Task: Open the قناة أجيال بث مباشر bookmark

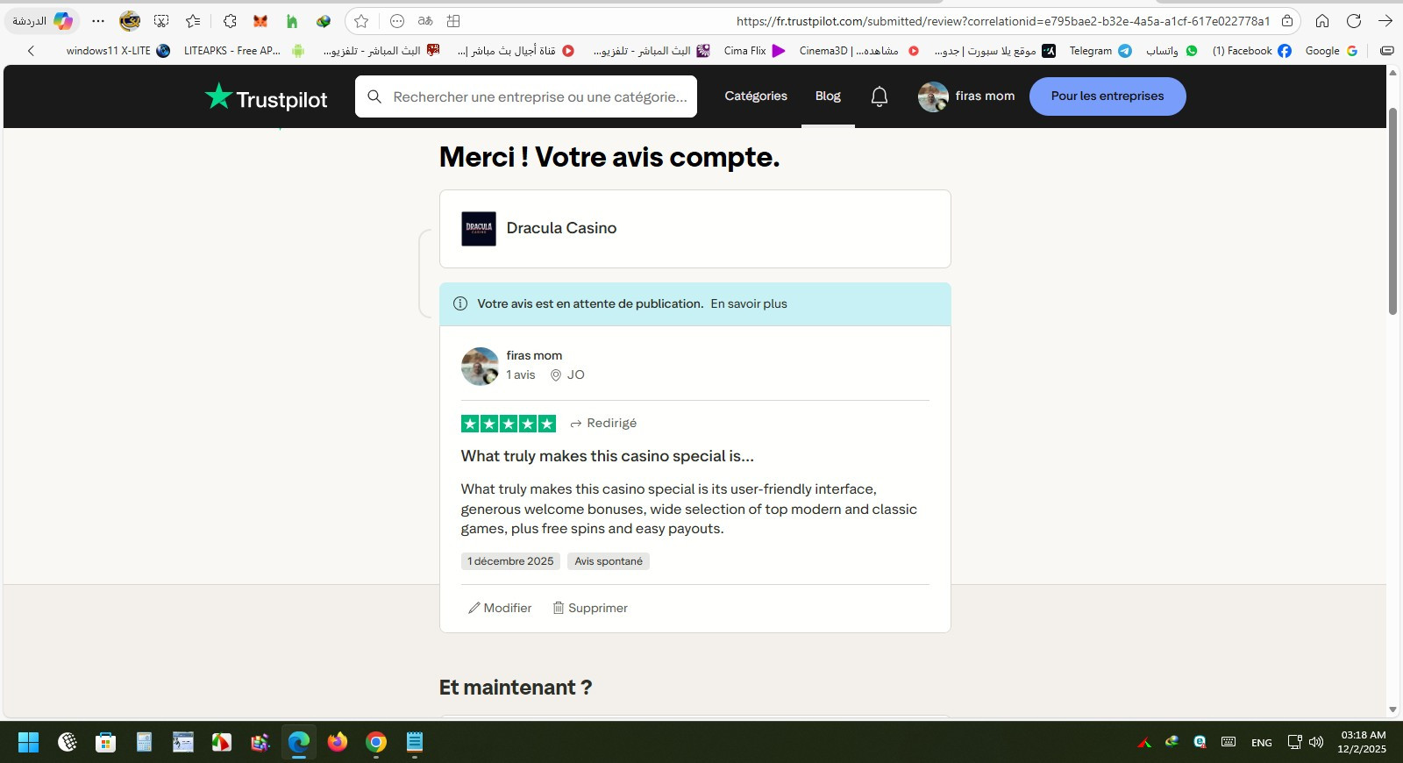Action: (x=516, y=51)
